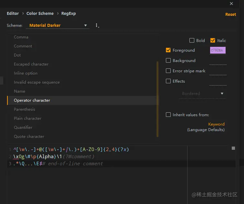Click the Editor breadcrumb
The height and width of the screenshot is (204, 244).
click(x=13, y=14)
